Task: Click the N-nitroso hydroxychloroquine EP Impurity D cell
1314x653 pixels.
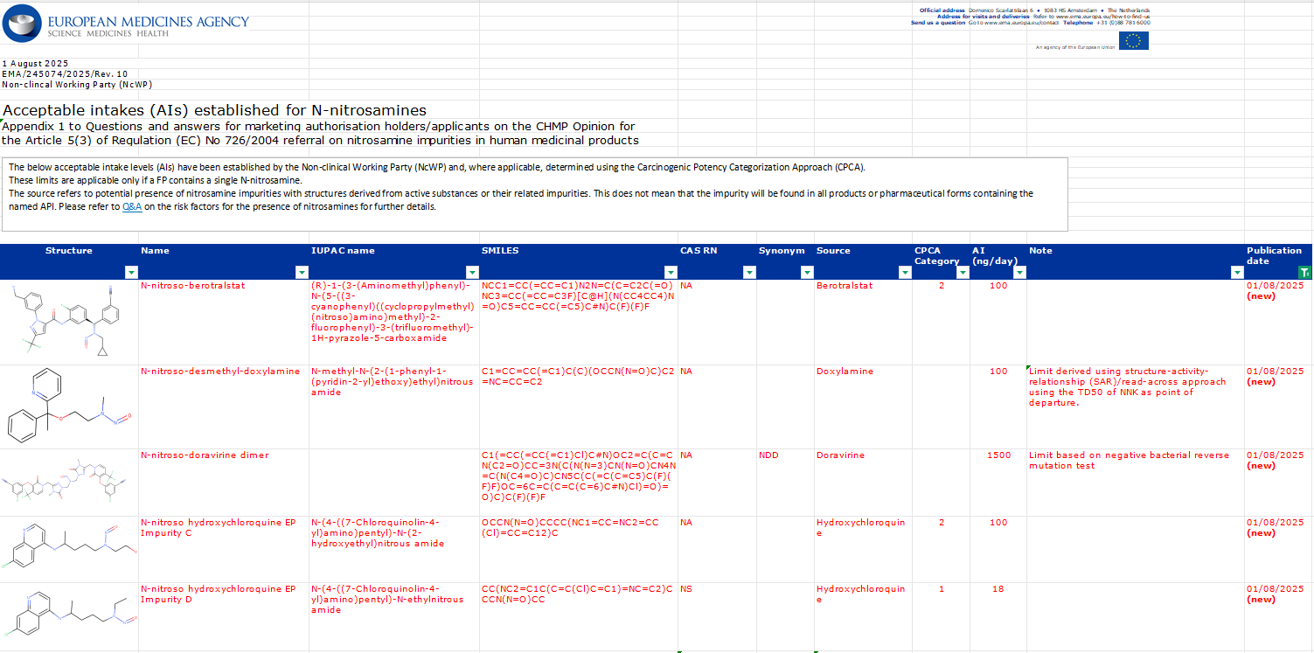Action: [x=224, y=616]
